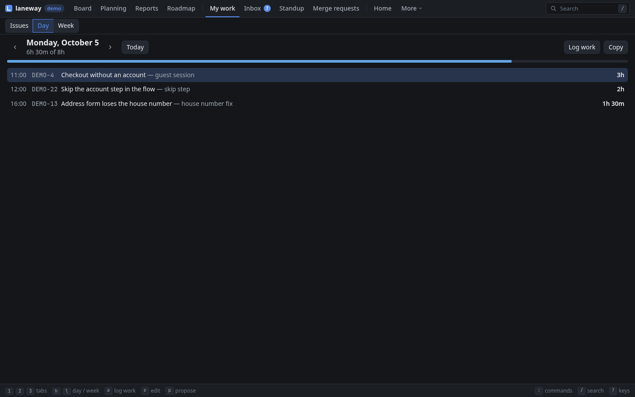635x397 pixels.
Task: Click the 1h 30m duration value
Action: coord(613,104)
